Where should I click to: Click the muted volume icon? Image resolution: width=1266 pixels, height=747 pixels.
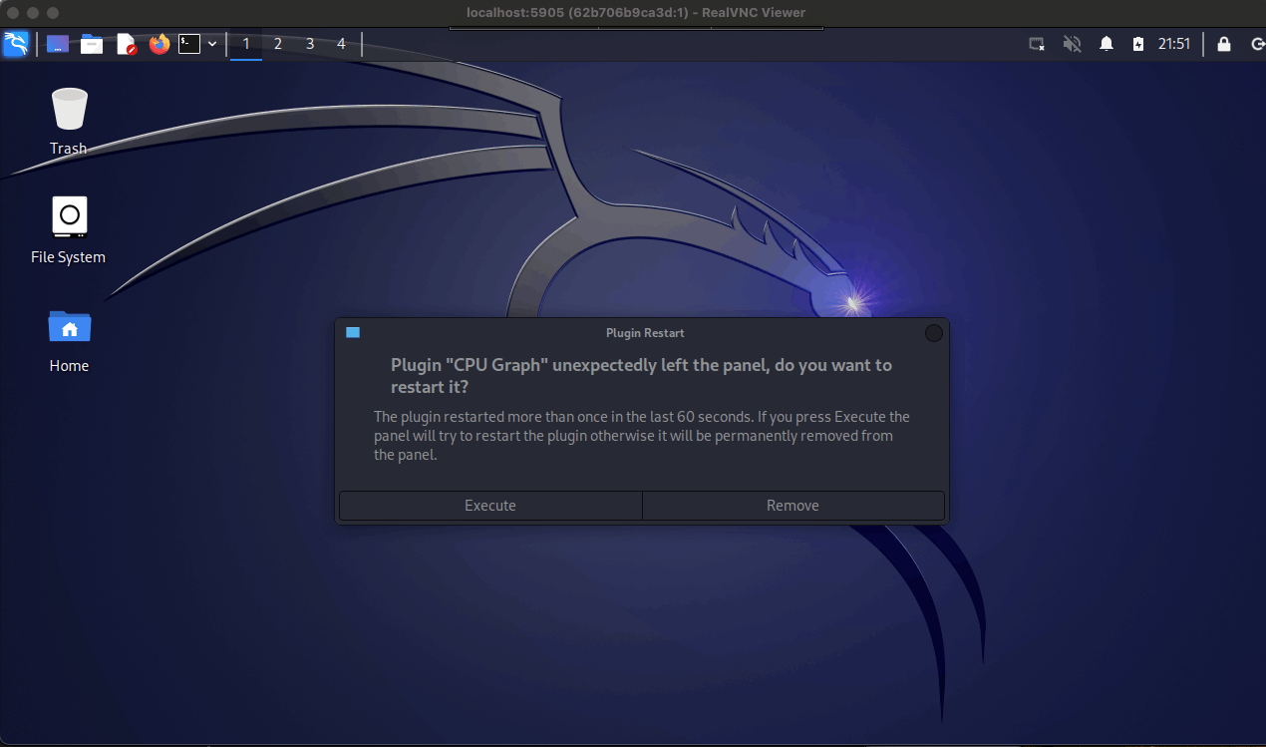1073,44
